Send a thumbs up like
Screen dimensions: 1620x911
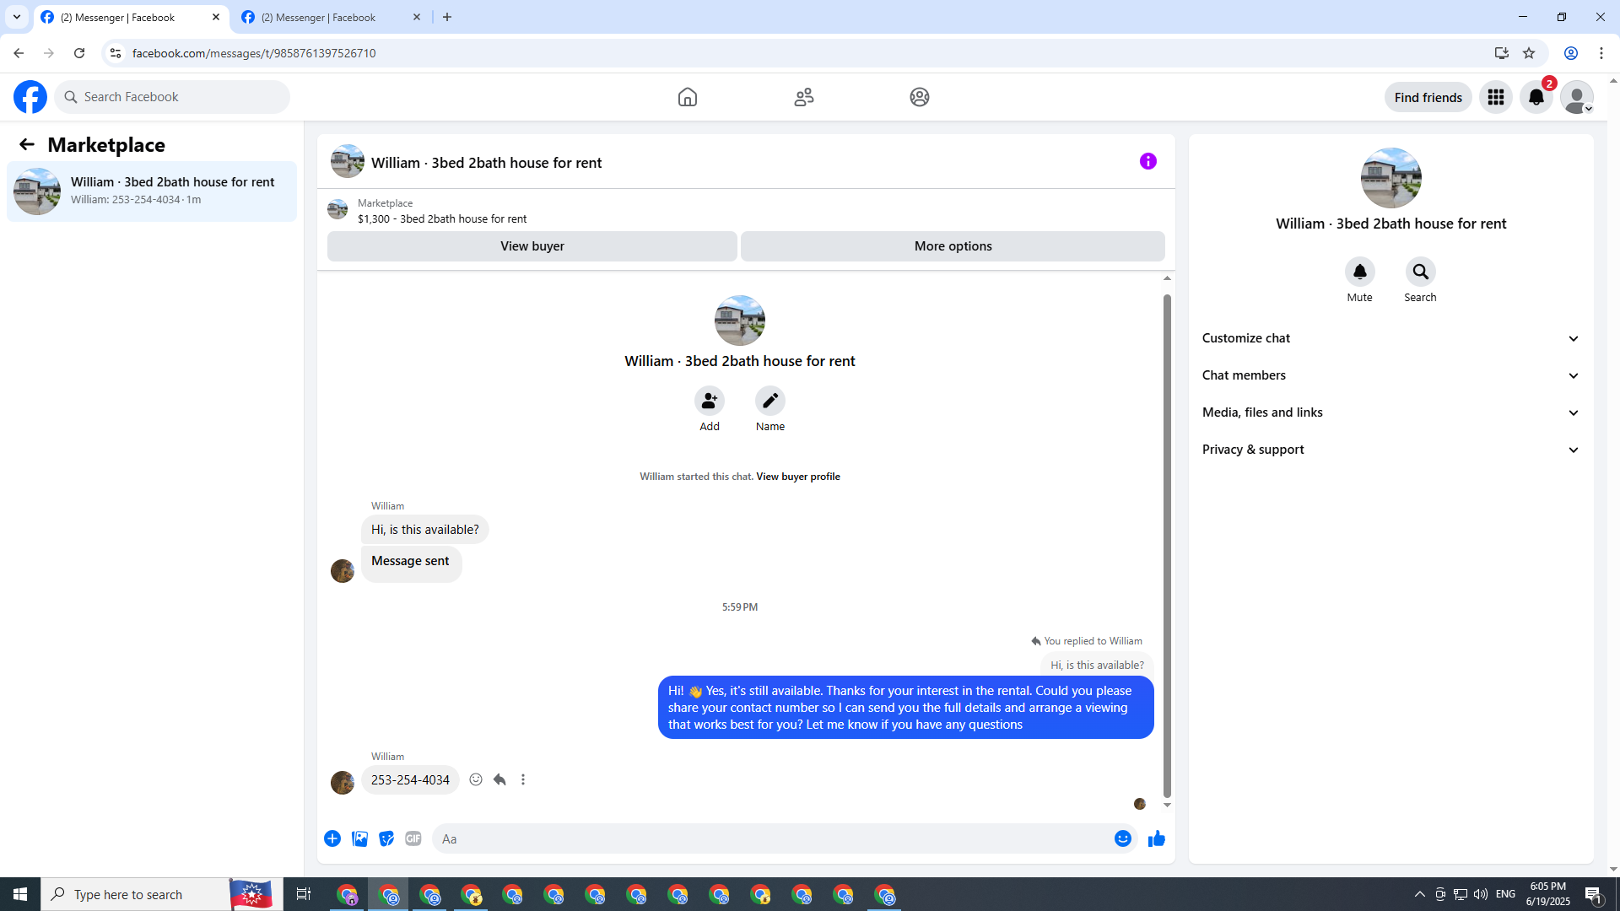point(1157,838)
